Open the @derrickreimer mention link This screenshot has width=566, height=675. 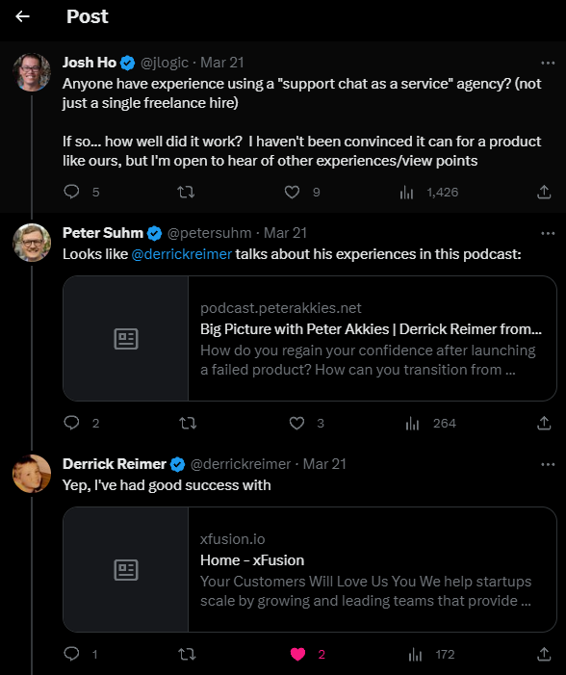pos(182,254)
